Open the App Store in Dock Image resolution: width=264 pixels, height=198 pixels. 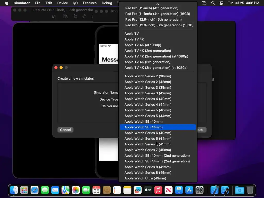click(189, 190)
